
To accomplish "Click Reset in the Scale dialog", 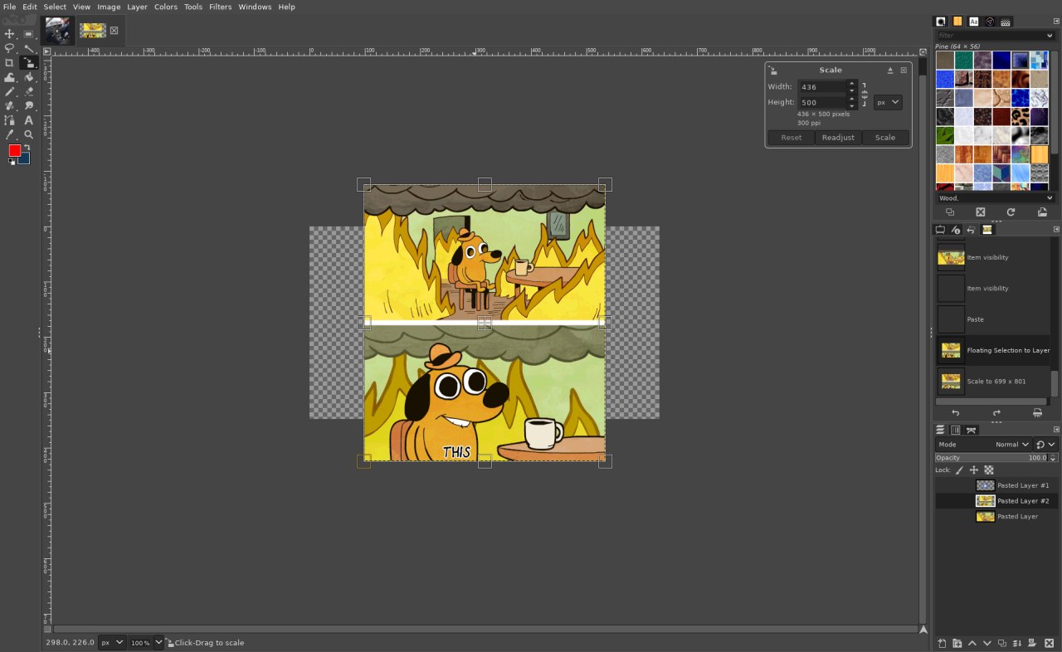I will click(792, 138).
